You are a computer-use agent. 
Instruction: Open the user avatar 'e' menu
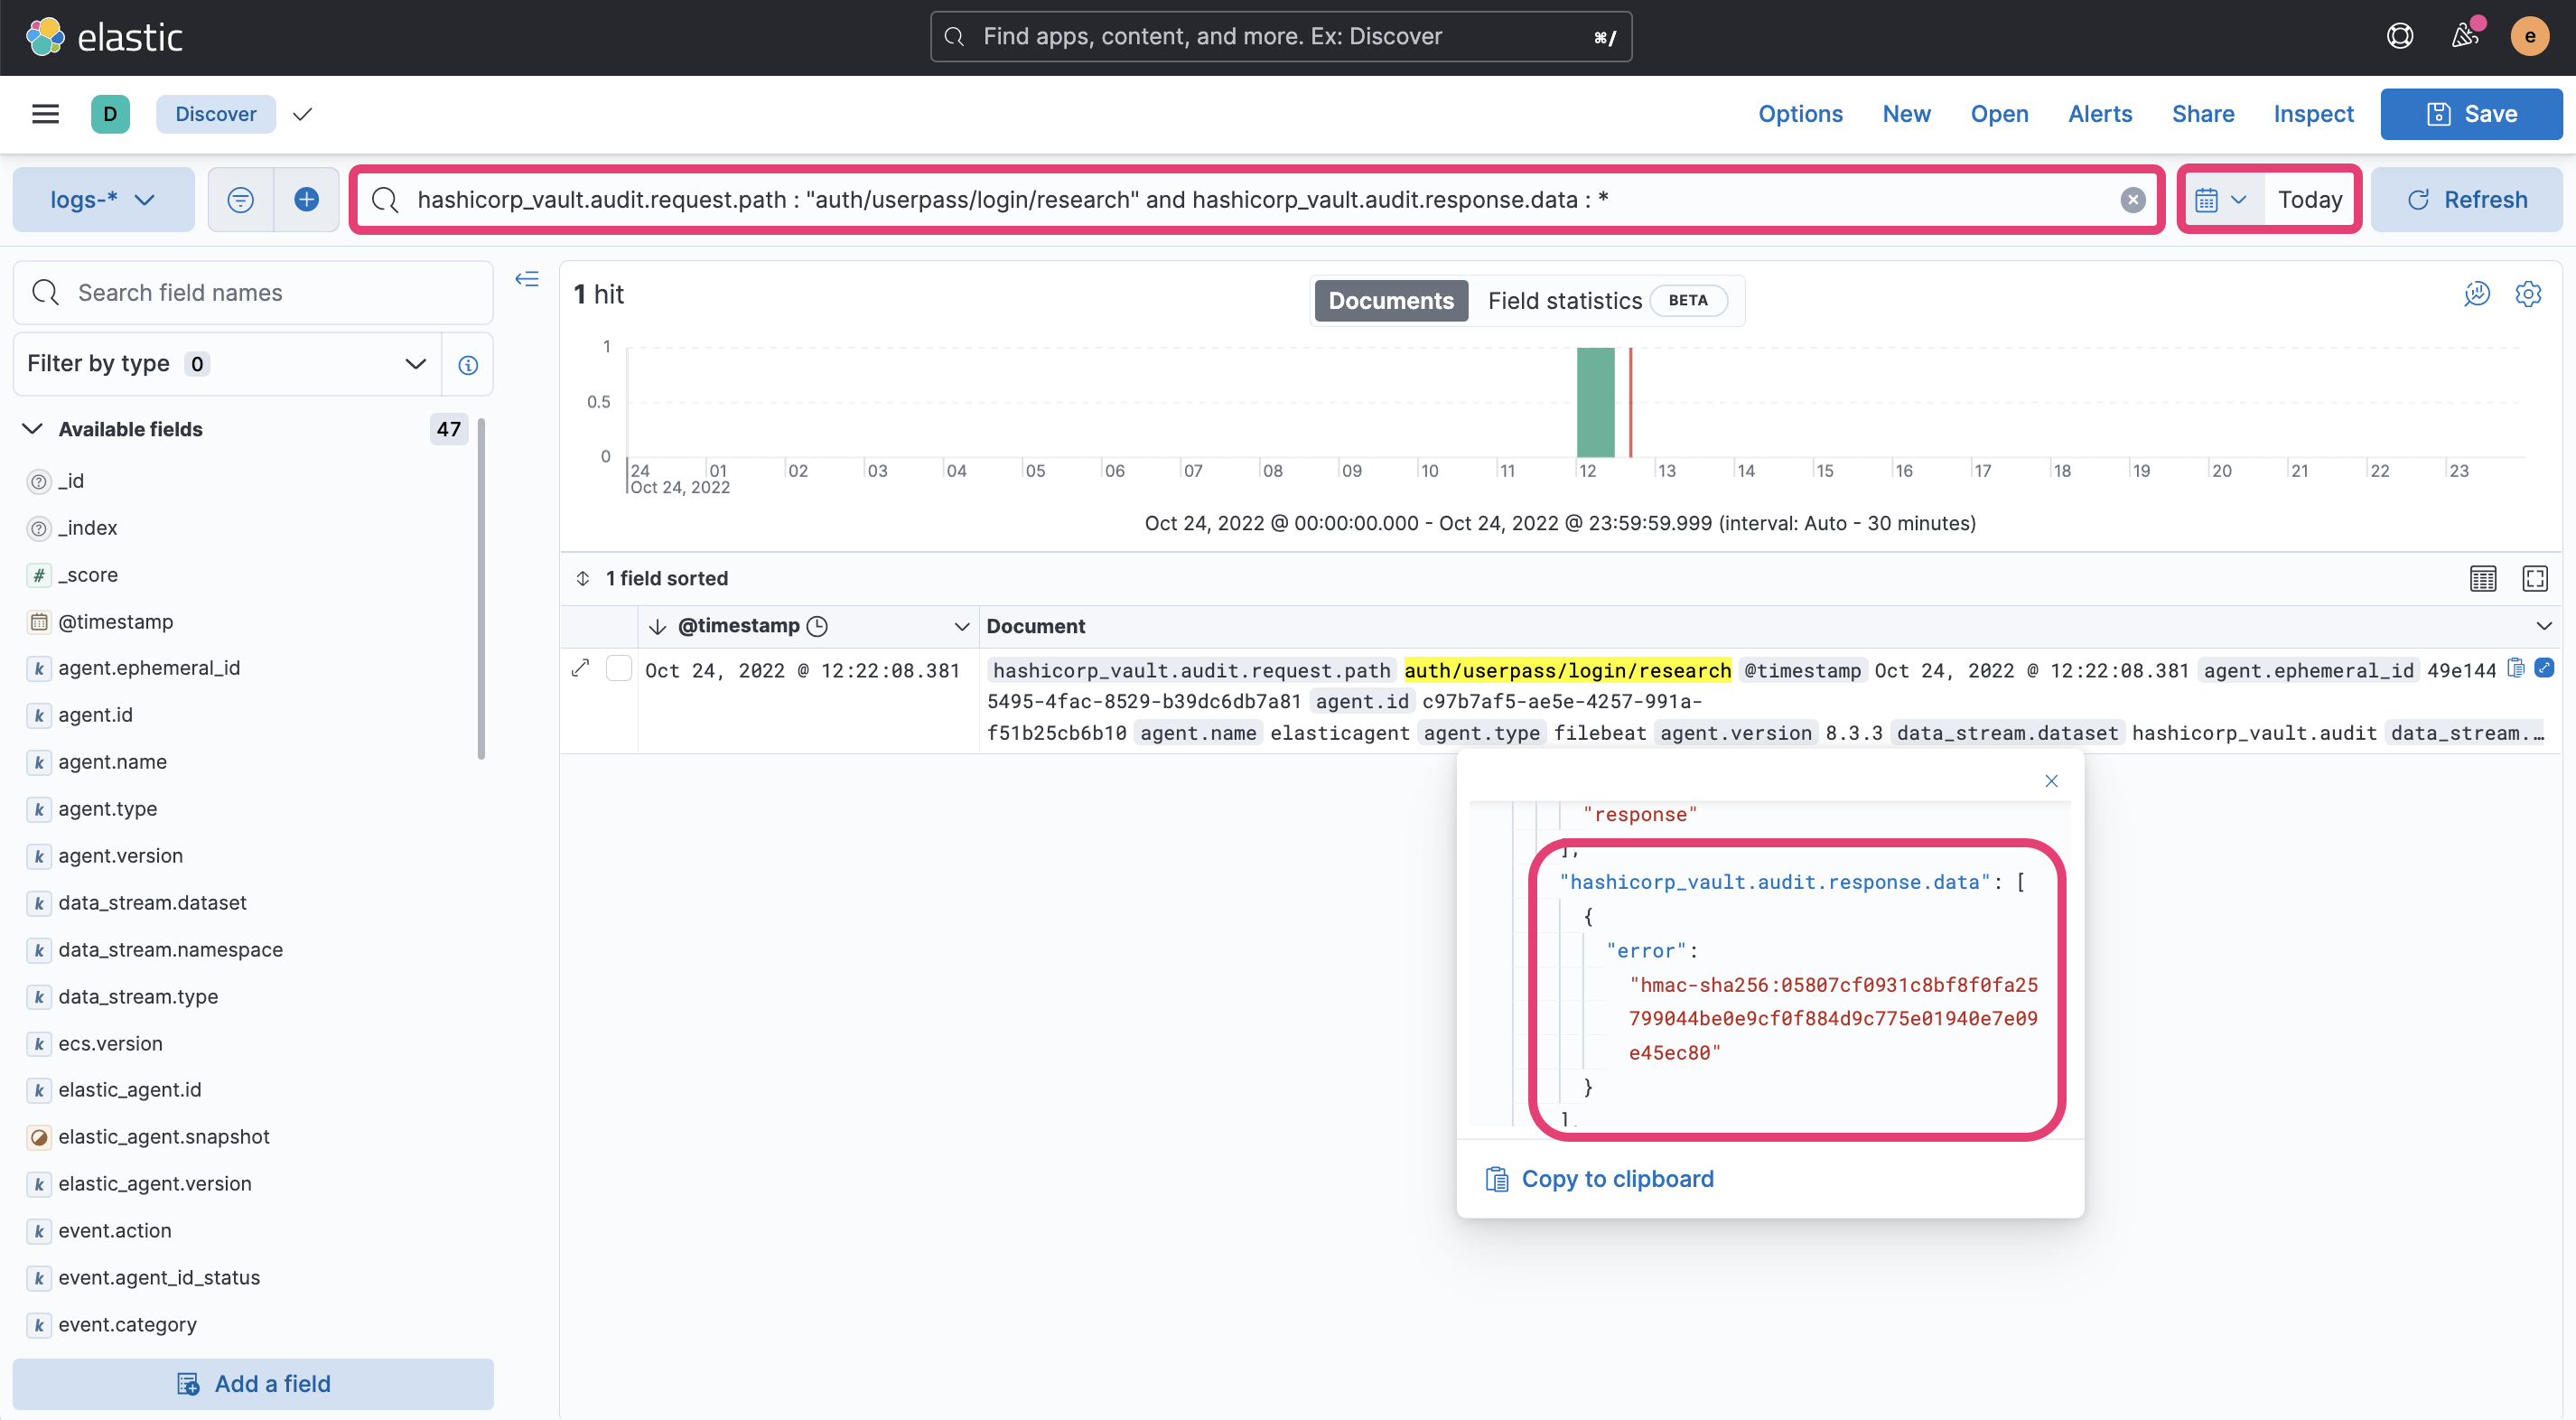pos(2530,37)
